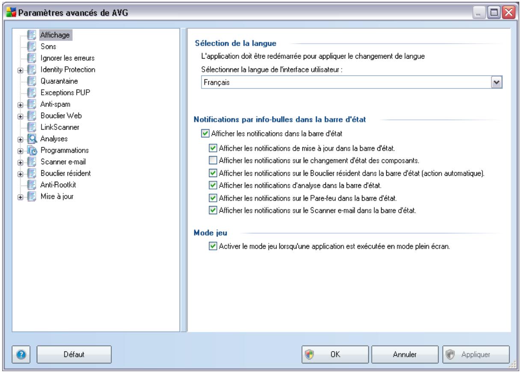The height and width of the screenshot is (372, 521).
Task: Click the Anti-spam item icon
Action: click(31, 104)
